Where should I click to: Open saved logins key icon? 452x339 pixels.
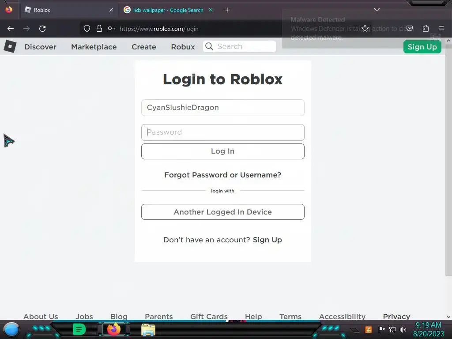112,28
